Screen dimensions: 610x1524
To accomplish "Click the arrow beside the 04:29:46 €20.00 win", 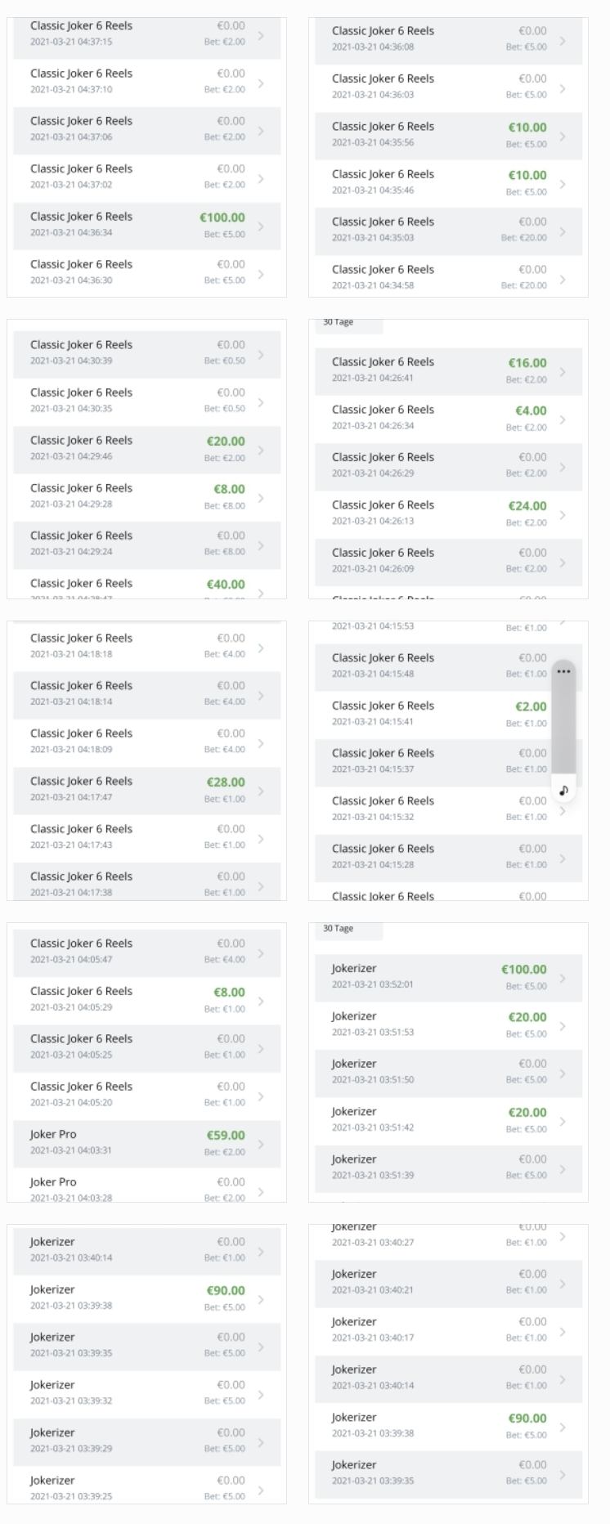I will 261,450.
